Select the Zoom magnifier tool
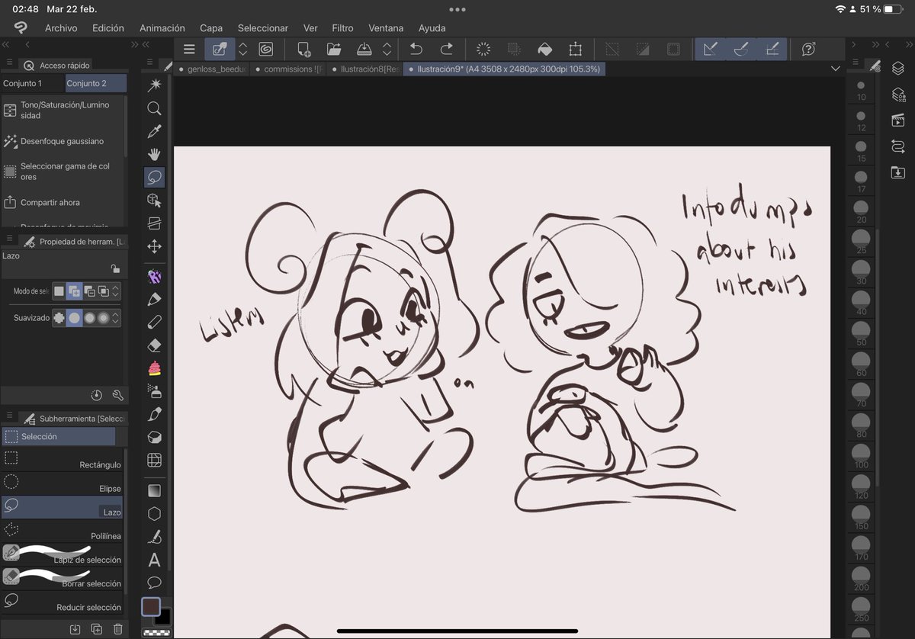The image size is (915, 639). [x=155, y=108]
